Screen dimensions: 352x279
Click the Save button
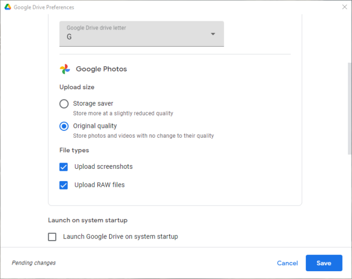pos(324,263)
